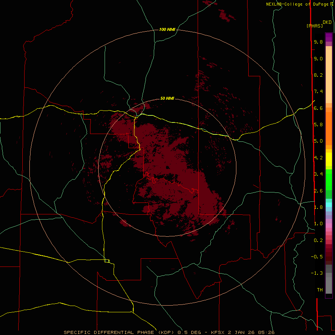
Task: Click the gray swatch at color bar bottom
Action: tap(329, 285)
